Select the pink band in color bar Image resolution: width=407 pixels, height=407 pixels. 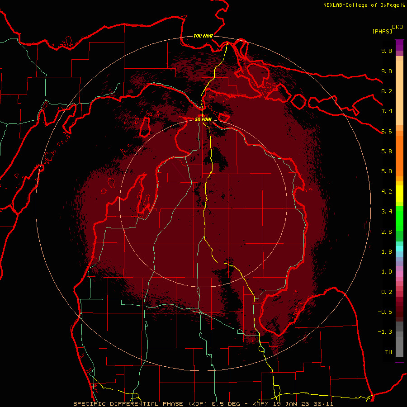(x=399, y=274)
